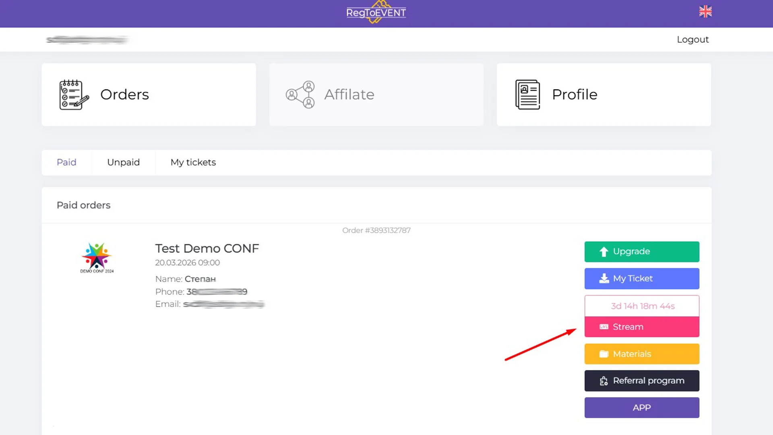Image resolution: width=773 pixels, height=435 pixels.
Task: Open the My tickets tab
Action: (193, 162)
